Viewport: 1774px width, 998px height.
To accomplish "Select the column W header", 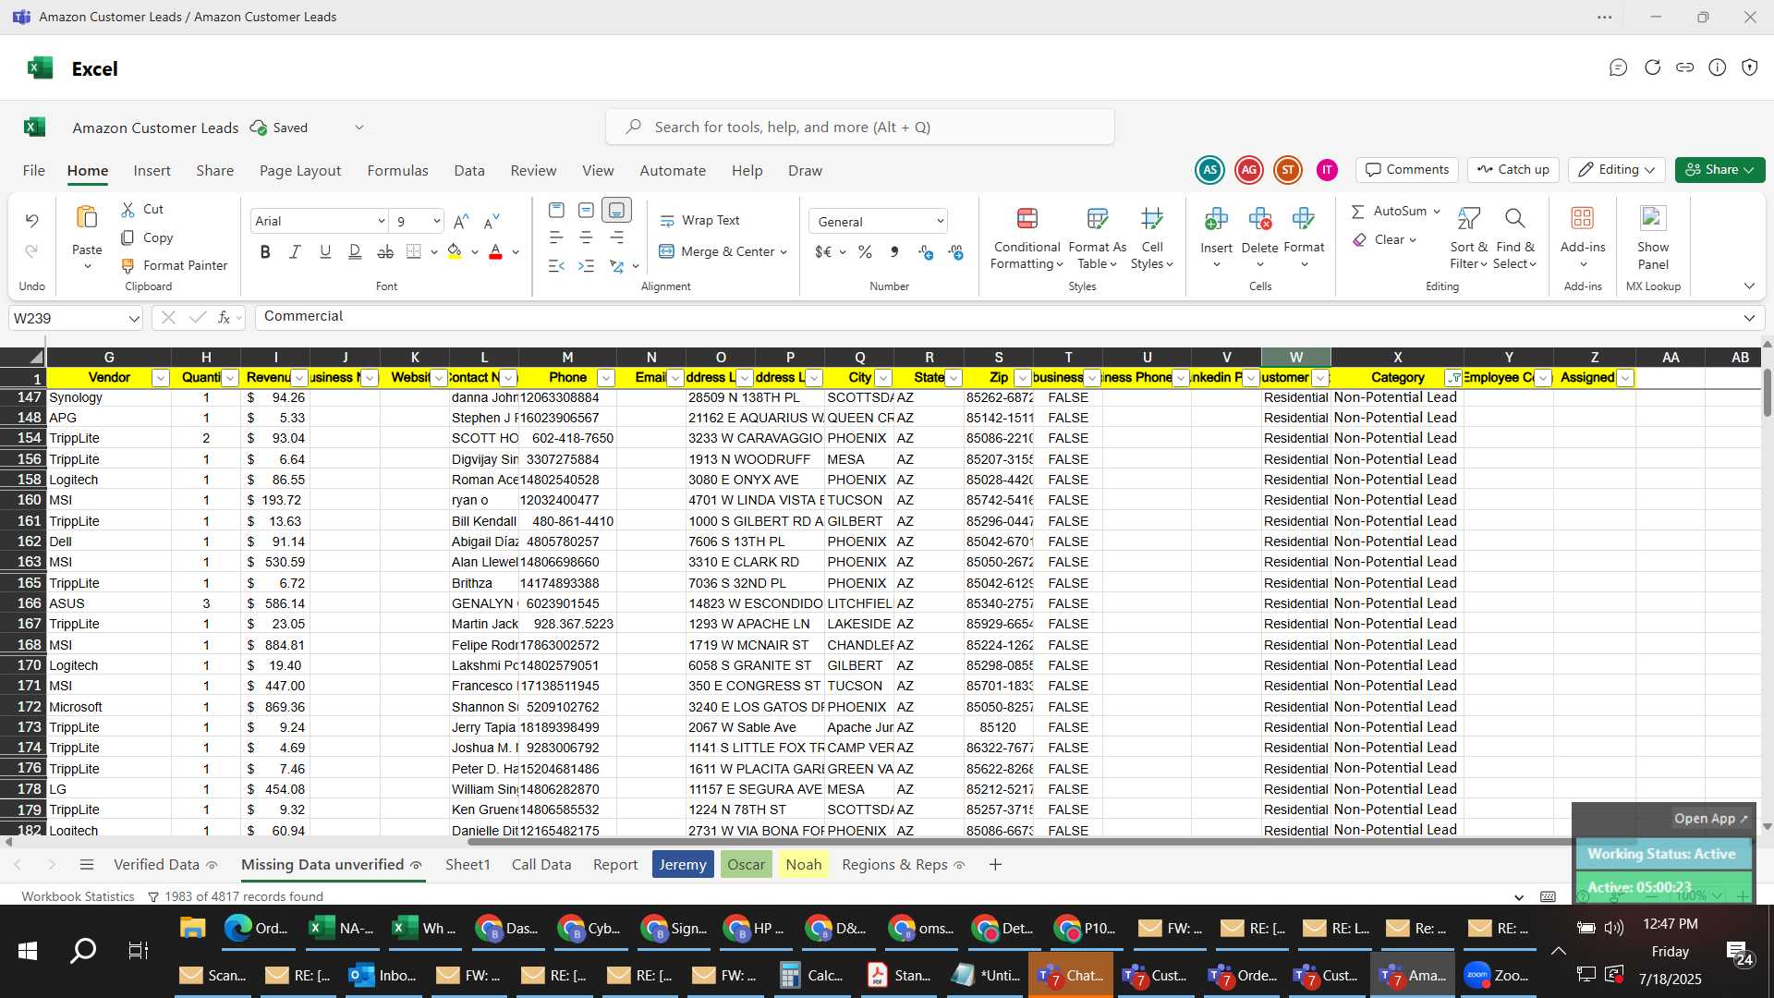I will pos(1296,358).
